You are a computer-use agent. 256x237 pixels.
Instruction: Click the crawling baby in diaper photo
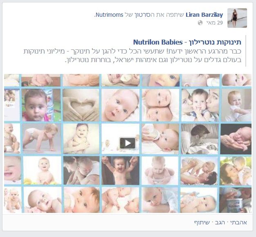point(41,139)
